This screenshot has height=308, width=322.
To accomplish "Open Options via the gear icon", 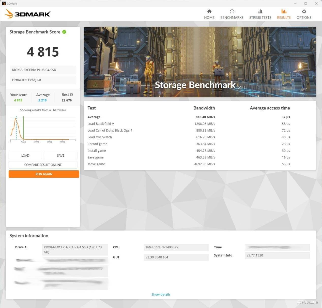I will point(304,11).
